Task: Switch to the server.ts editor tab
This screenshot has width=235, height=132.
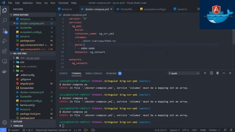Action: (182, 9)
